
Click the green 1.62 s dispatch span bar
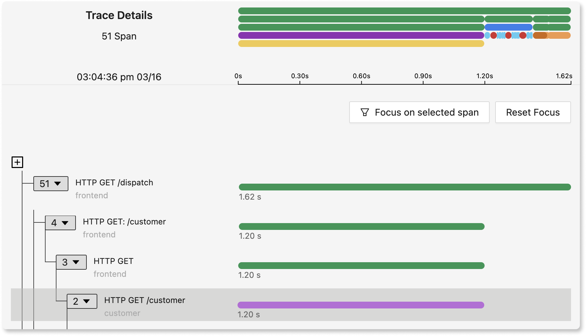405,187
